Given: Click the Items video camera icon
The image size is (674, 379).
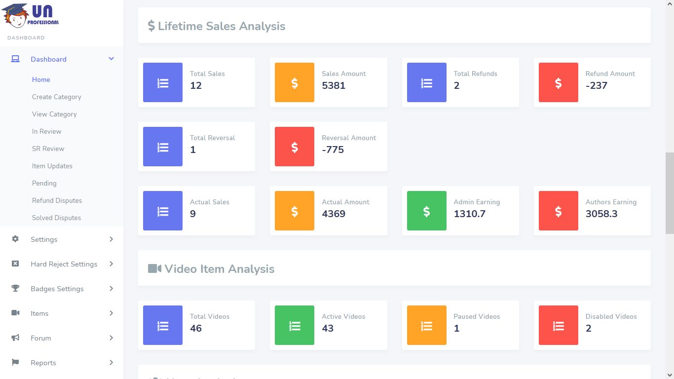Looking at the screenshot, I should 15,313.
